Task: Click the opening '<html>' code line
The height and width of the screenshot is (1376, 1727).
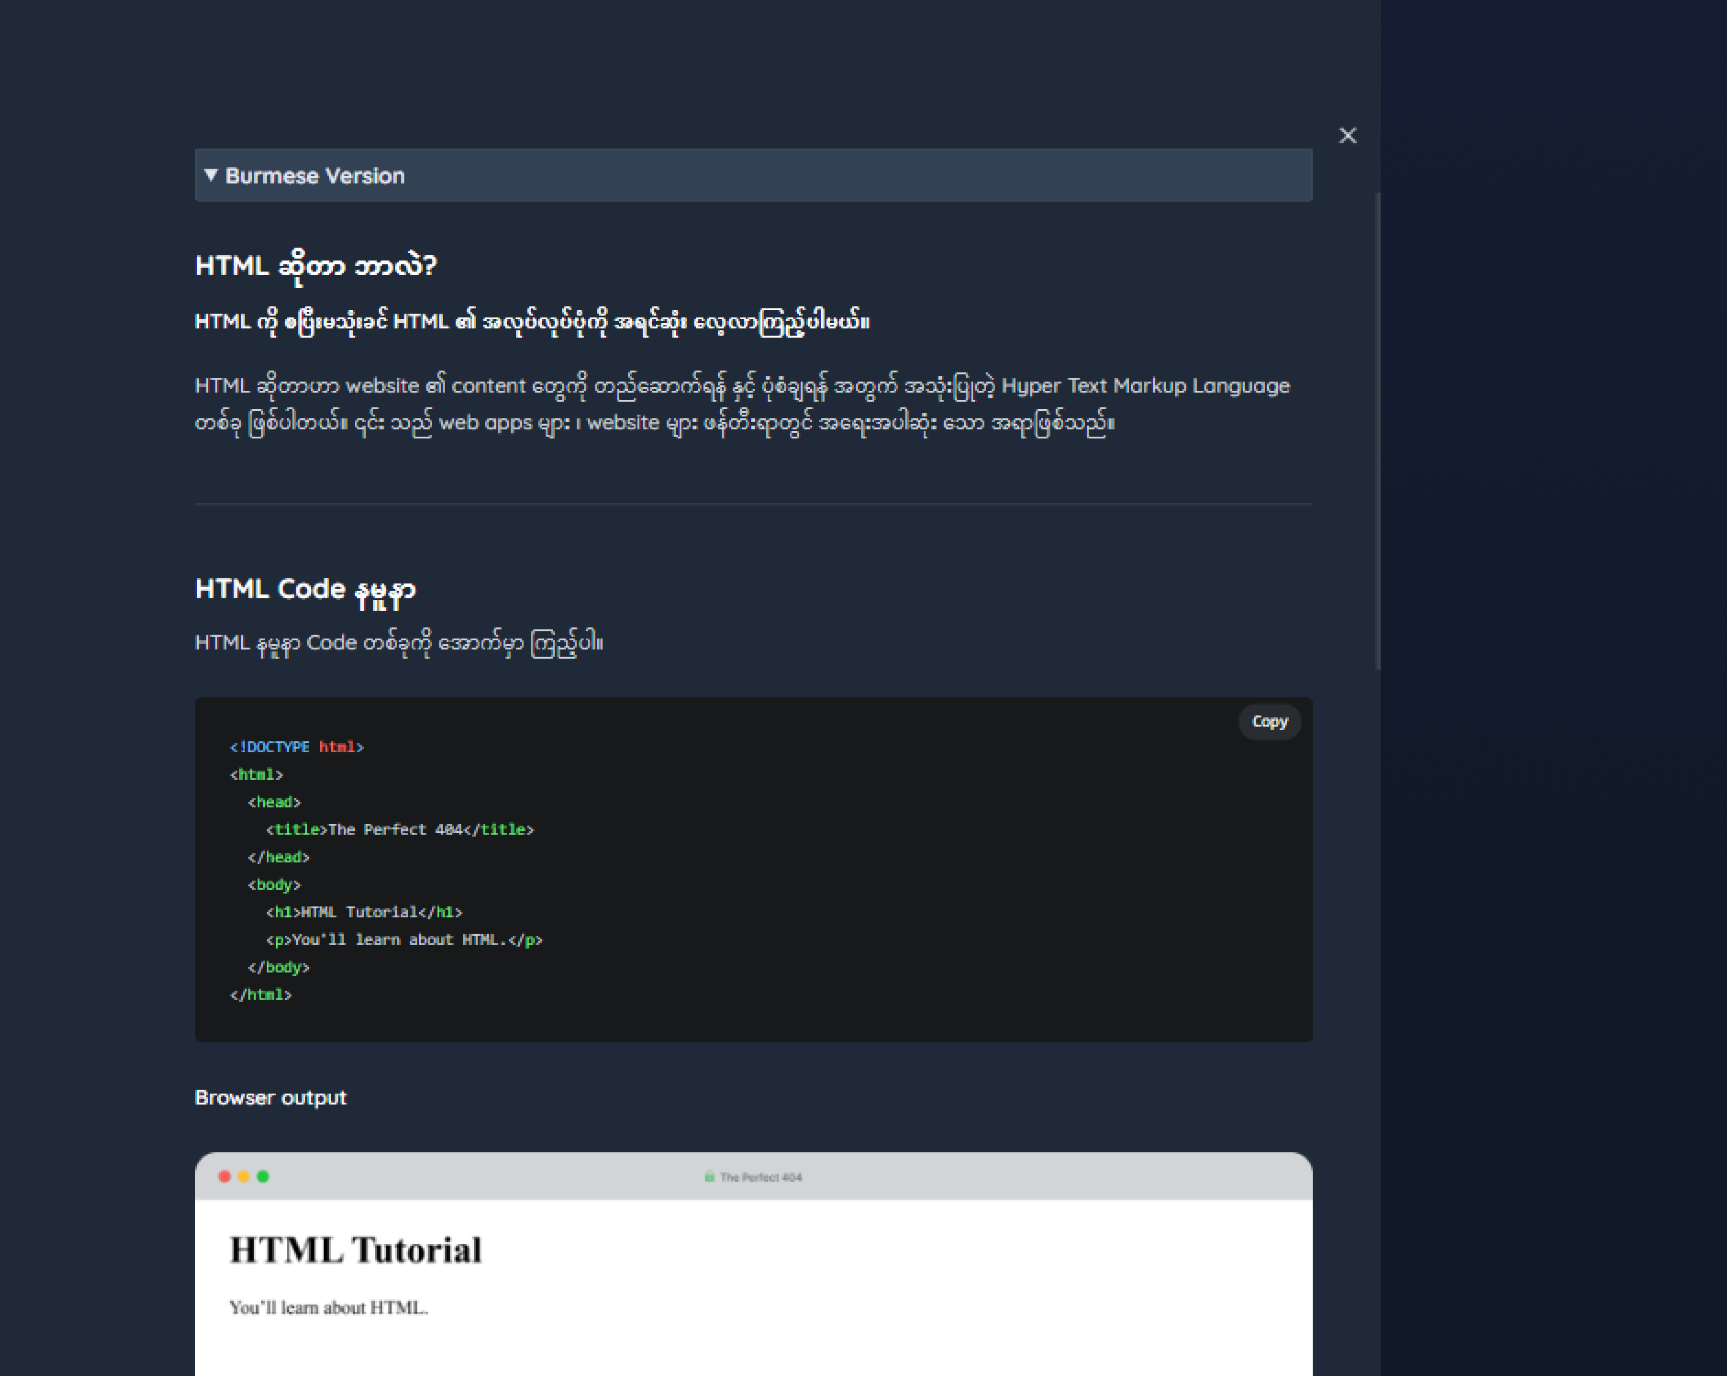Action: tap(256, 774)
